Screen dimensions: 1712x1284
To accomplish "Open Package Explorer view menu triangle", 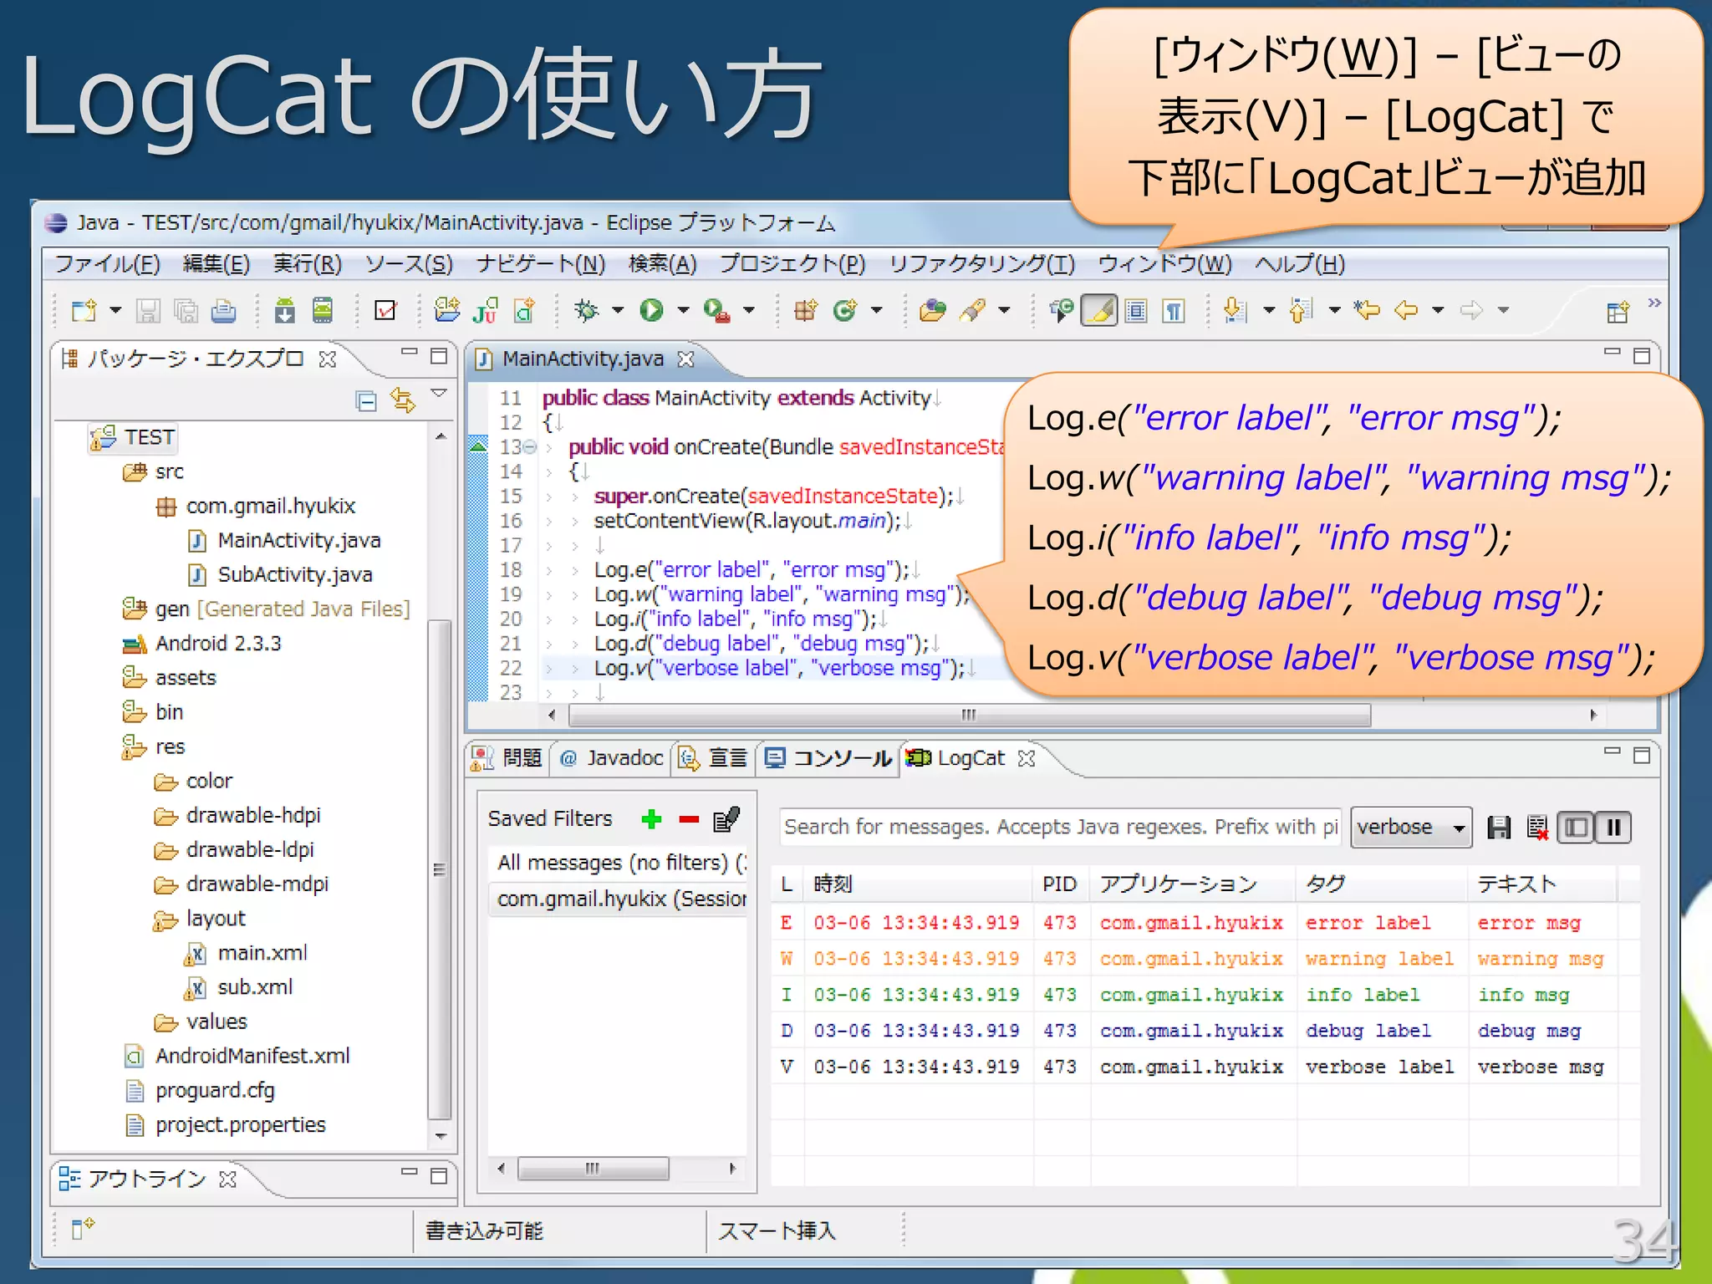I will [x=439, y=393].
